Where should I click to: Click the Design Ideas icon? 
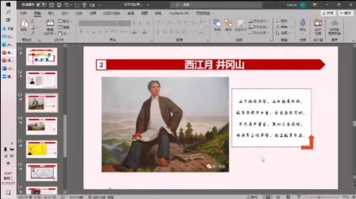(318, 25)
